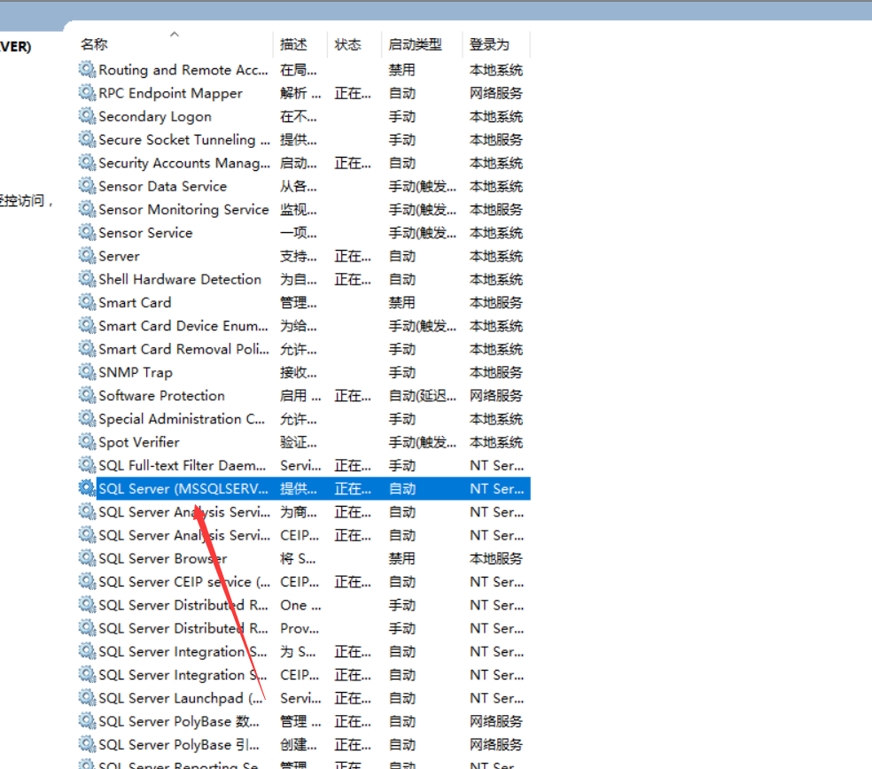Click the highlighted SQL Server (MSSQLSERVER) gear icon
Image resolution: width=872 pixels, height=769 pixels.
click(87, 488)
